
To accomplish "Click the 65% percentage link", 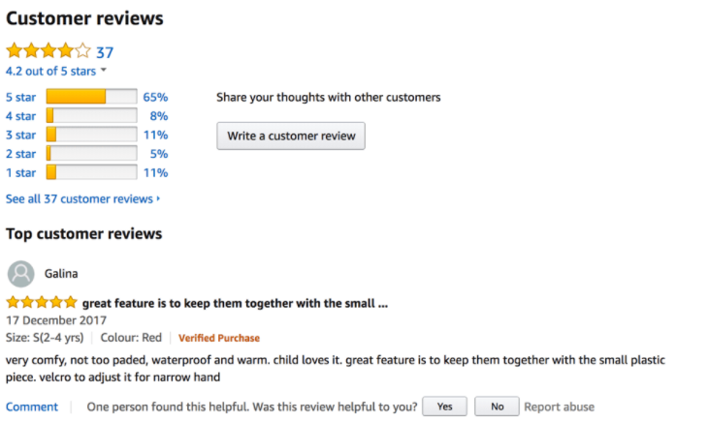I will 155,98.
